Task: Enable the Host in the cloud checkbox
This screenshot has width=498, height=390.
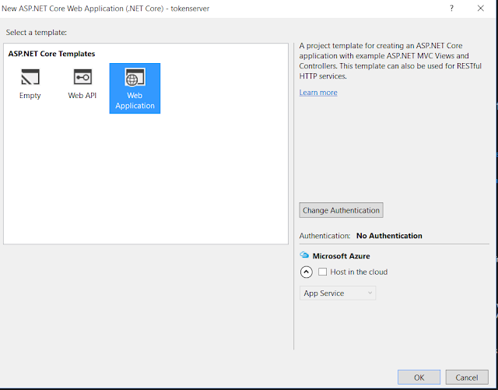Action: click(322, 272)
